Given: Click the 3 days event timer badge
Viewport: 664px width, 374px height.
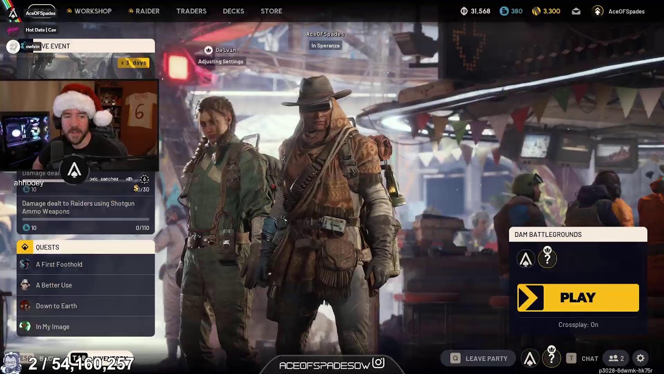Looking at the screenshot, I should coord(134,63).
